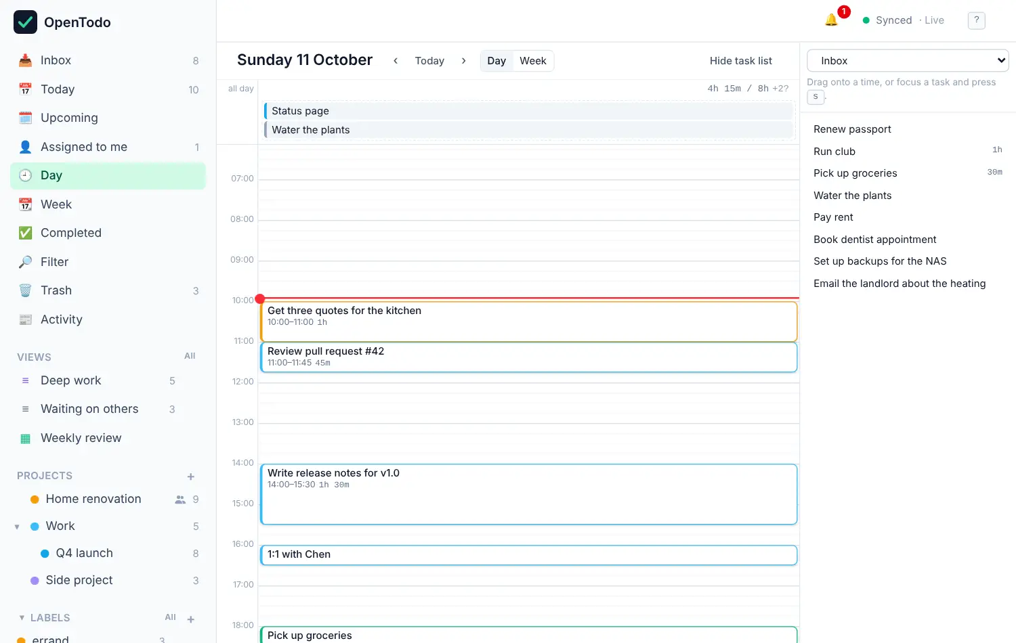This screenshot has width=1016, height=643.
Task: Click the Weekly review grid icon
Action: click(25, 439)
